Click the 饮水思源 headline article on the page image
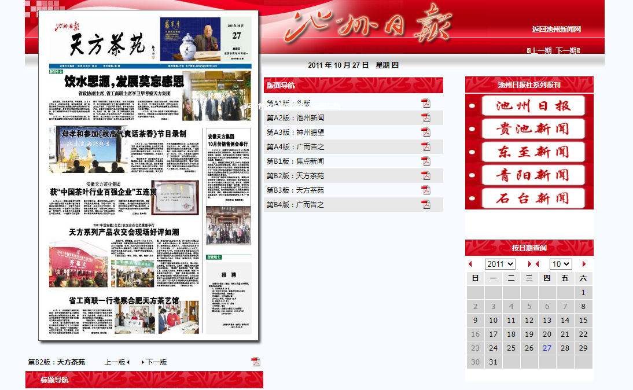Viewport: 633px width, 390px height. pyautogui.click(x=124, y=80)
